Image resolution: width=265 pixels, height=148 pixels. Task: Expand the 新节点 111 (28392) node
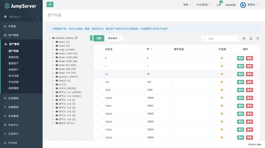[x=53, y=92]
